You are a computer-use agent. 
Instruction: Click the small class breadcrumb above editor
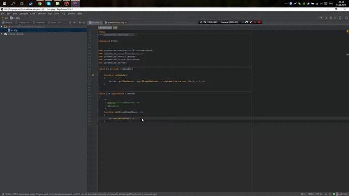pyautogui.click(x=115, y=28)
